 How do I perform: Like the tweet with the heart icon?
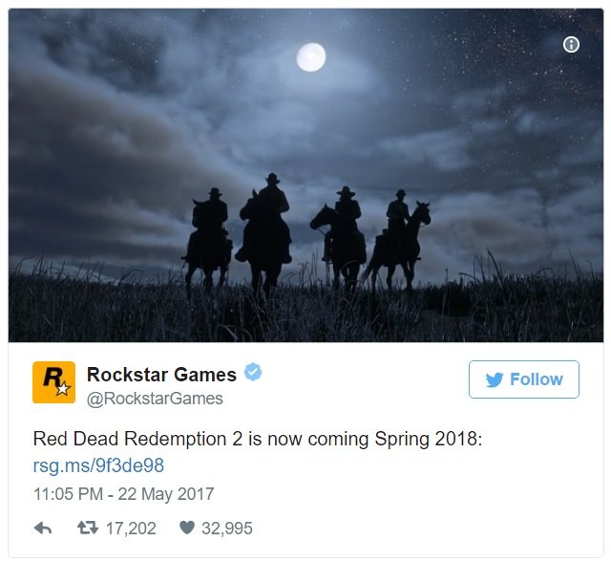coord(187,528)
